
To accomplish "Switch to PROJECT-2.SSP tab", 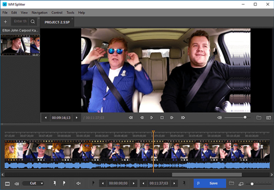I will (57, 22).
